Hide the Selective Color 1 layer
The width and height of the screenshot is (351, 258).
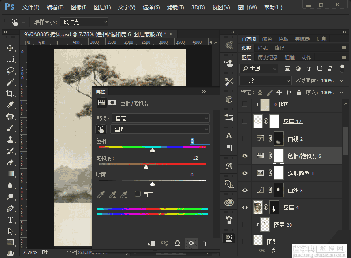click(245, 173)
